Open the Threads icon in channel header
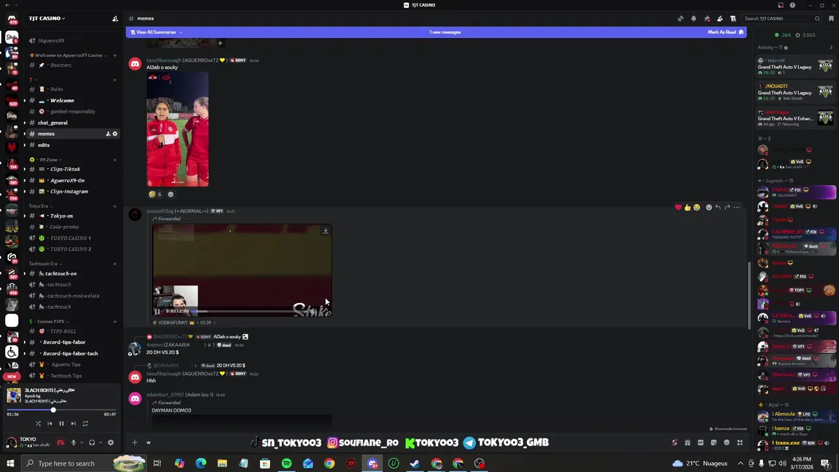 point(680,18)
